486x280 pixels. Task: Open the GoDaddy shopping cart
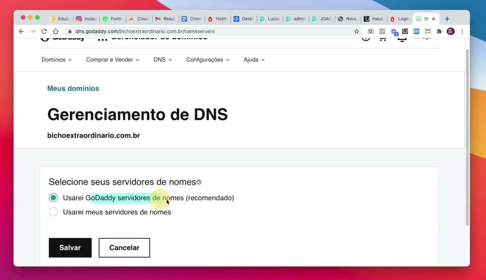[x=383, y=38]
